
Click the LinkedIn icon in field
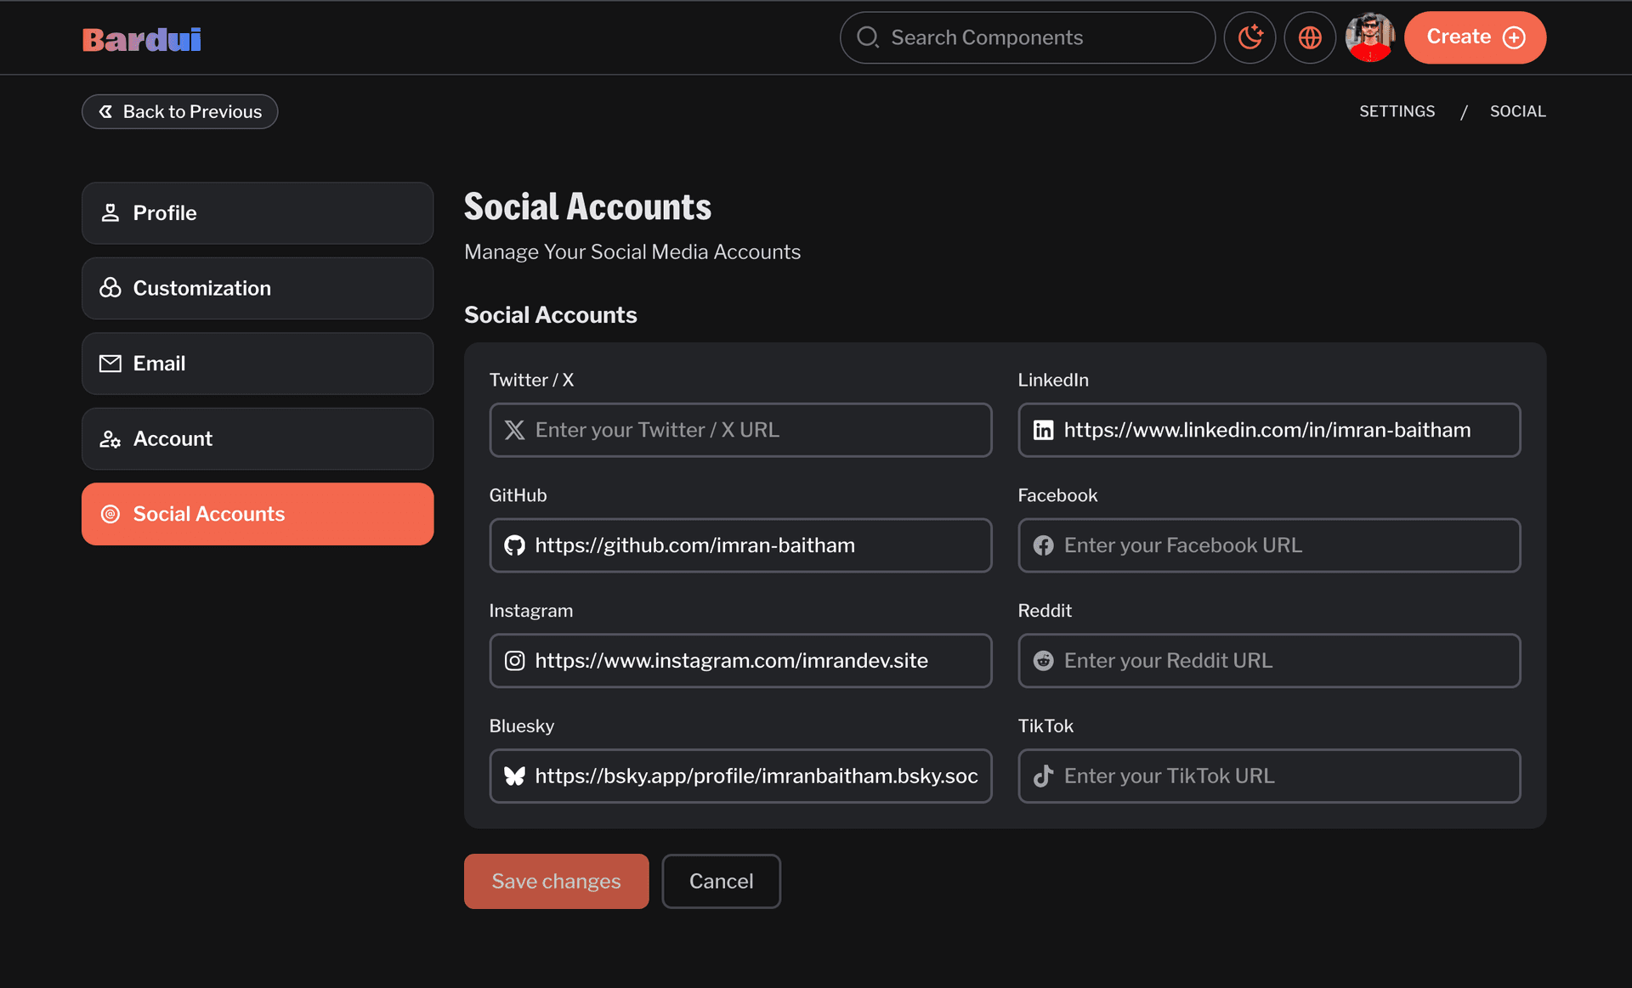click(x=1043, y=431)
